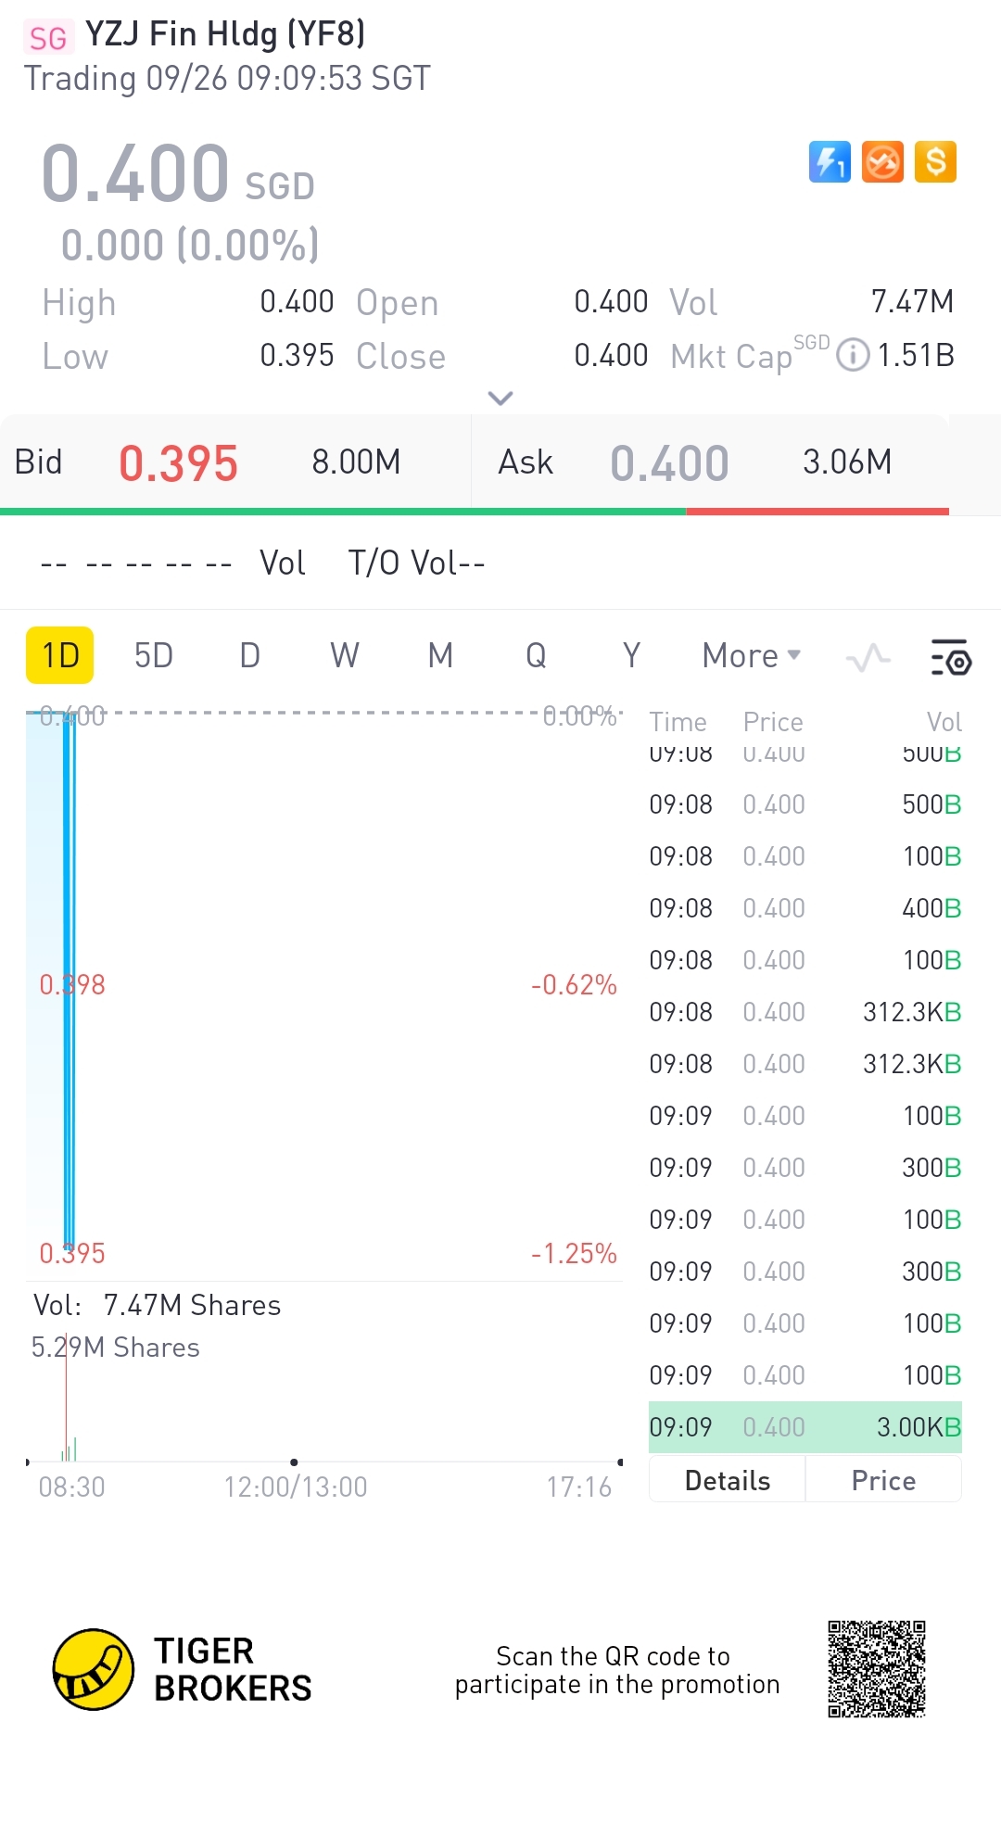Open the More timeframe dropdown

751,656
